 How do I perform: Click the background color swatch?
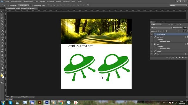coord(3,77)
